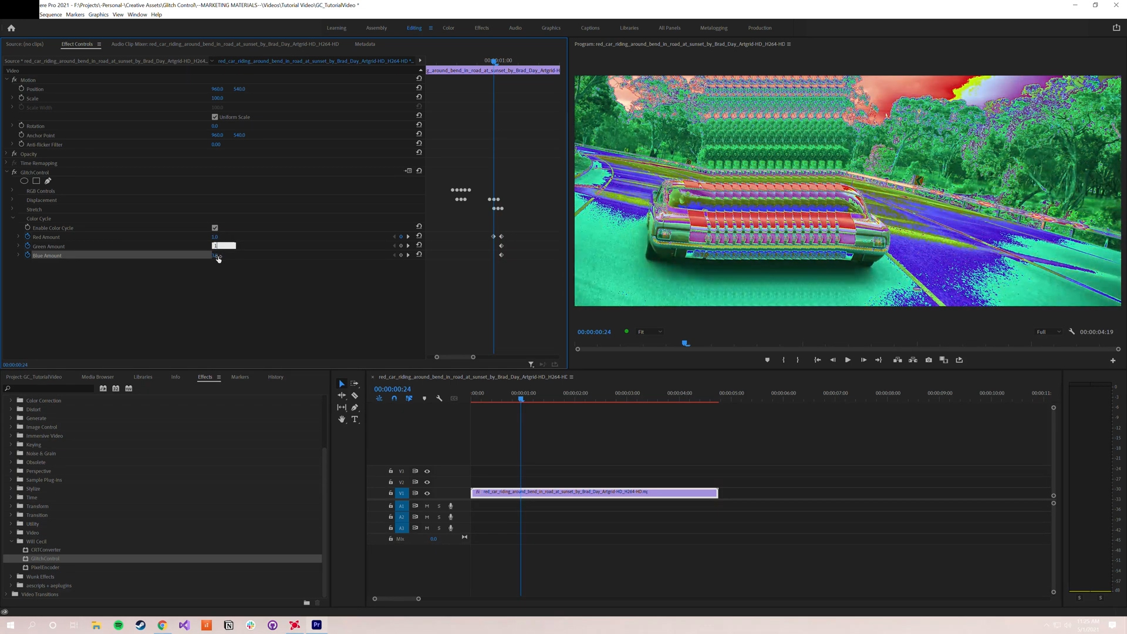The height and width of the screenshot is (634, 1127).
Task: Uncheck Enable Color Cycle checkbox
Action: click(215, 228)
